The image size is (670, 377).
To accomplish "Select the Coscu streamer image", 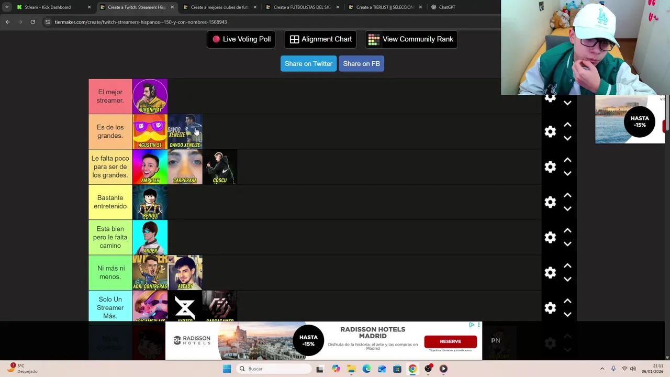I will pyautogui.click(x=220, y=167).
